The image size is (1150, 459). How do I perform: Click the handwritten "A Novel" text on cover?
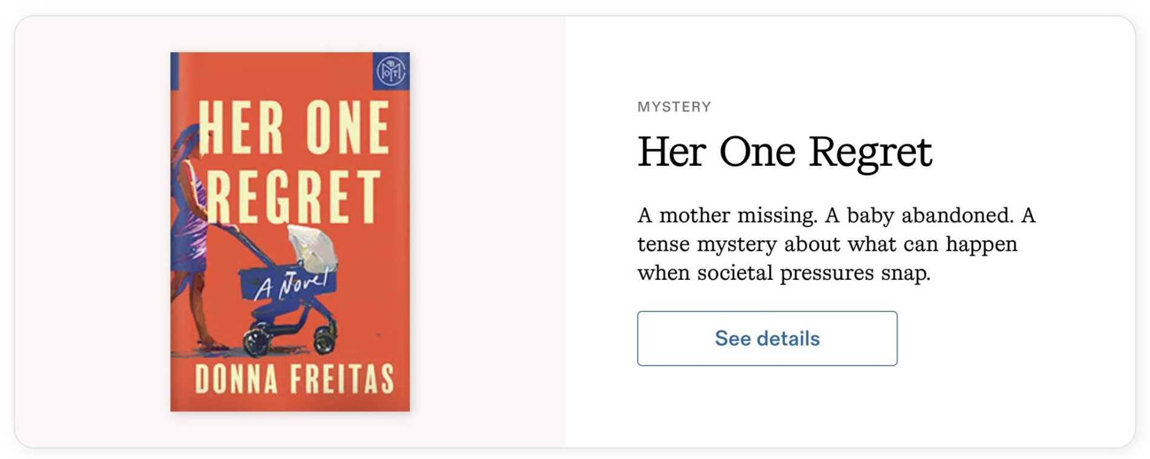point(292,285)
